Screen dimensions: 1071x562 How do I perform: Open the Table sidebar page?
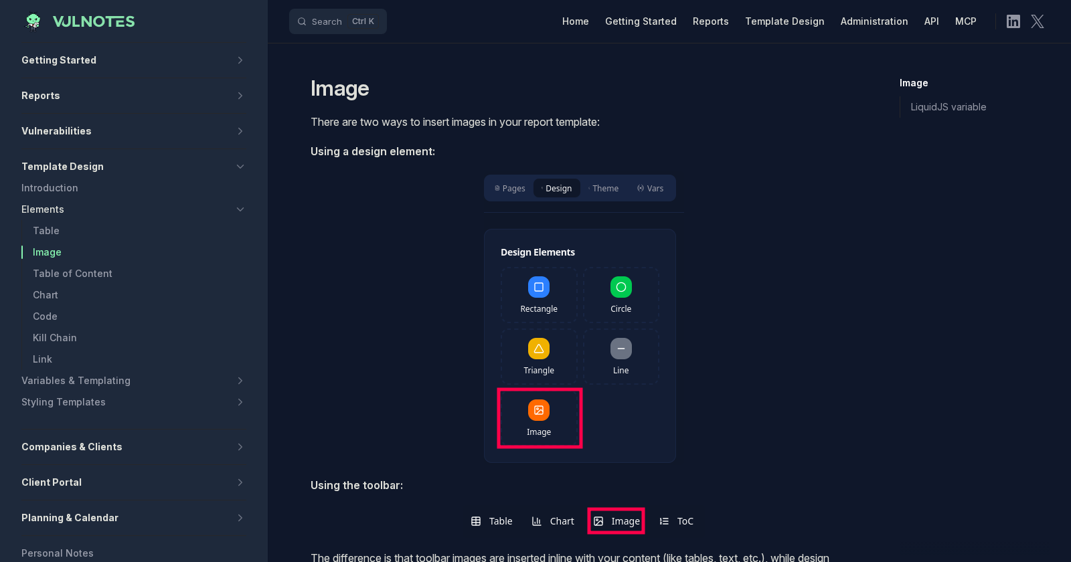tap(46, 231)
